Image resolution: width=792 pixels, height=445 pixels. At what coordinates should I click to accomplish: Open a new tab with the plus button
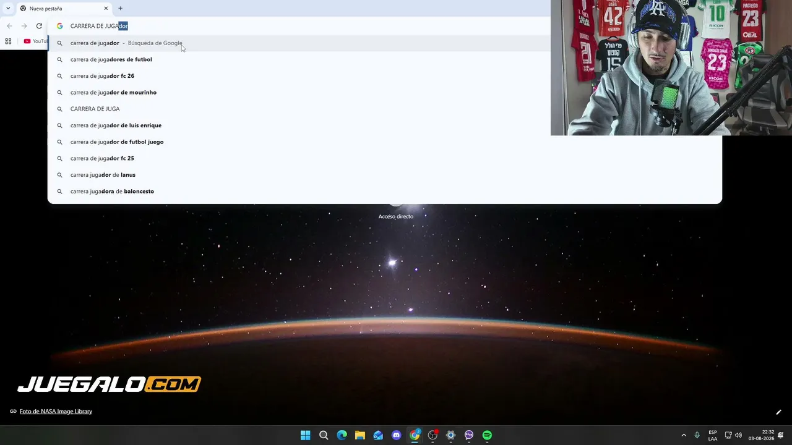pyautogui.click(x=121, y=9)
